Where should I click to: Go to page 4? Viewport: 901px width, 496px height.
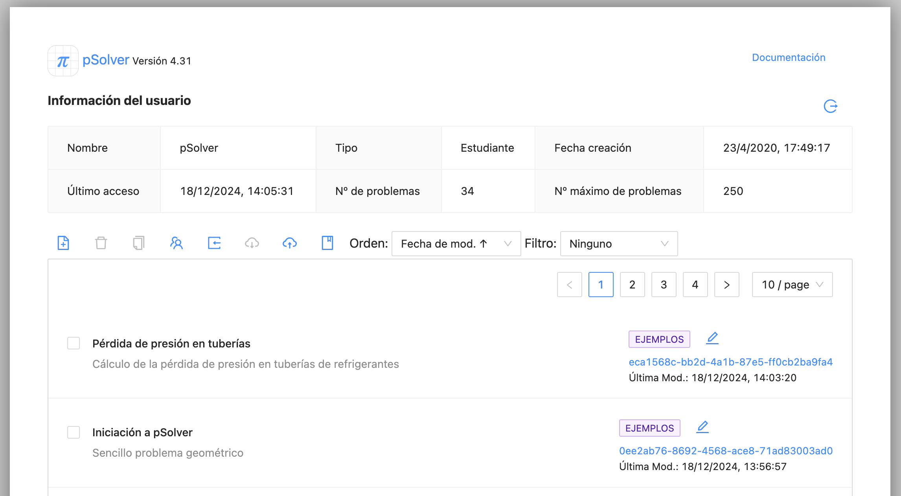pos(695,285)
